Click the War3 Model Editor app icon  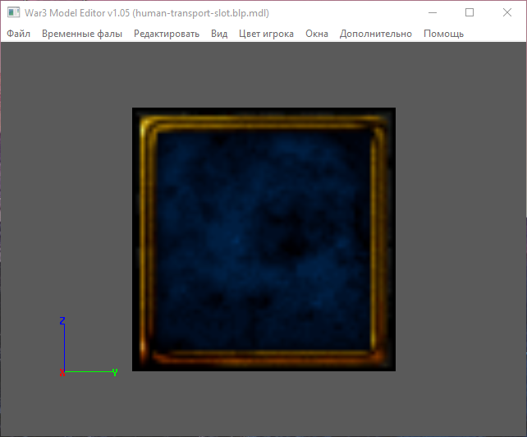point(13,13)
